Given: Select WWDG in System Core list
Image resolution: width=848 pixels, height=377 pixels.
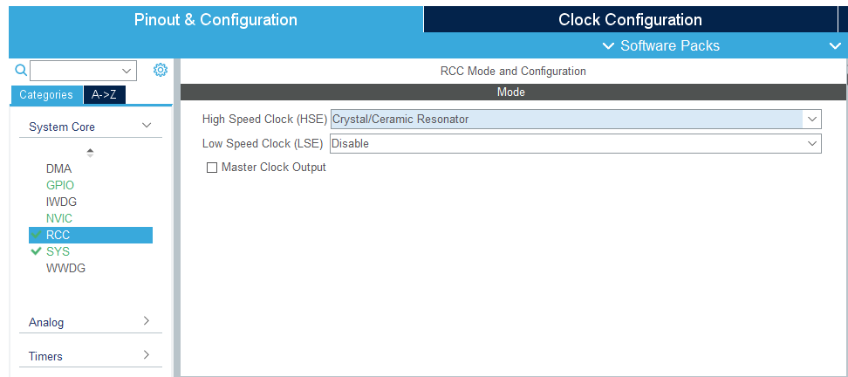Looking at the screenshot, I should click(65, 268).
